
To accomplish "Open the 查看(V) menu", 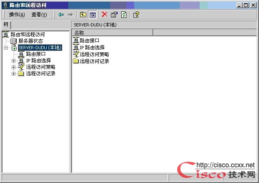I will [x=39, y=15].
